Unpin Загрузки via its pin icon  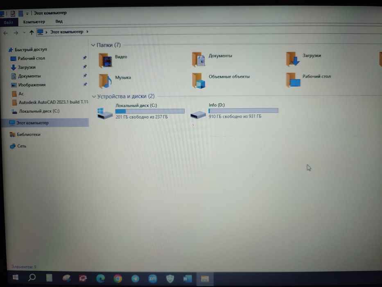pos(85,66)
